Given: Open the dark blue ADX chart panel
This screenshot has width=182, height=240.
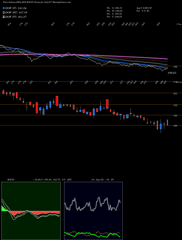Looking at the screenshot, I should pos(93,211).
